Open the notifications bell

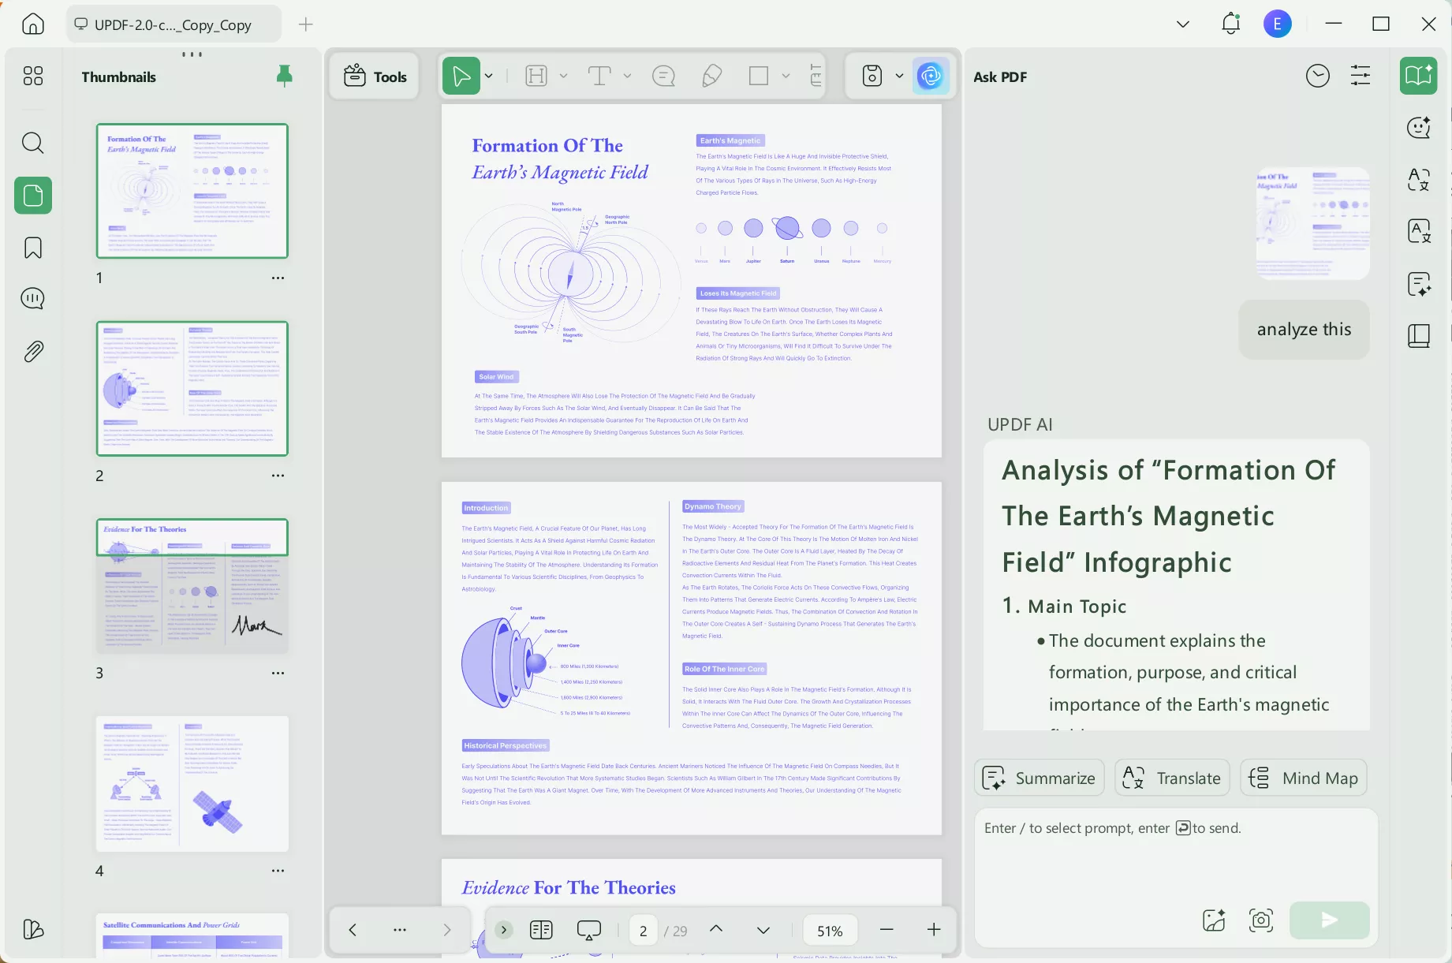(x=1230, y=24)
